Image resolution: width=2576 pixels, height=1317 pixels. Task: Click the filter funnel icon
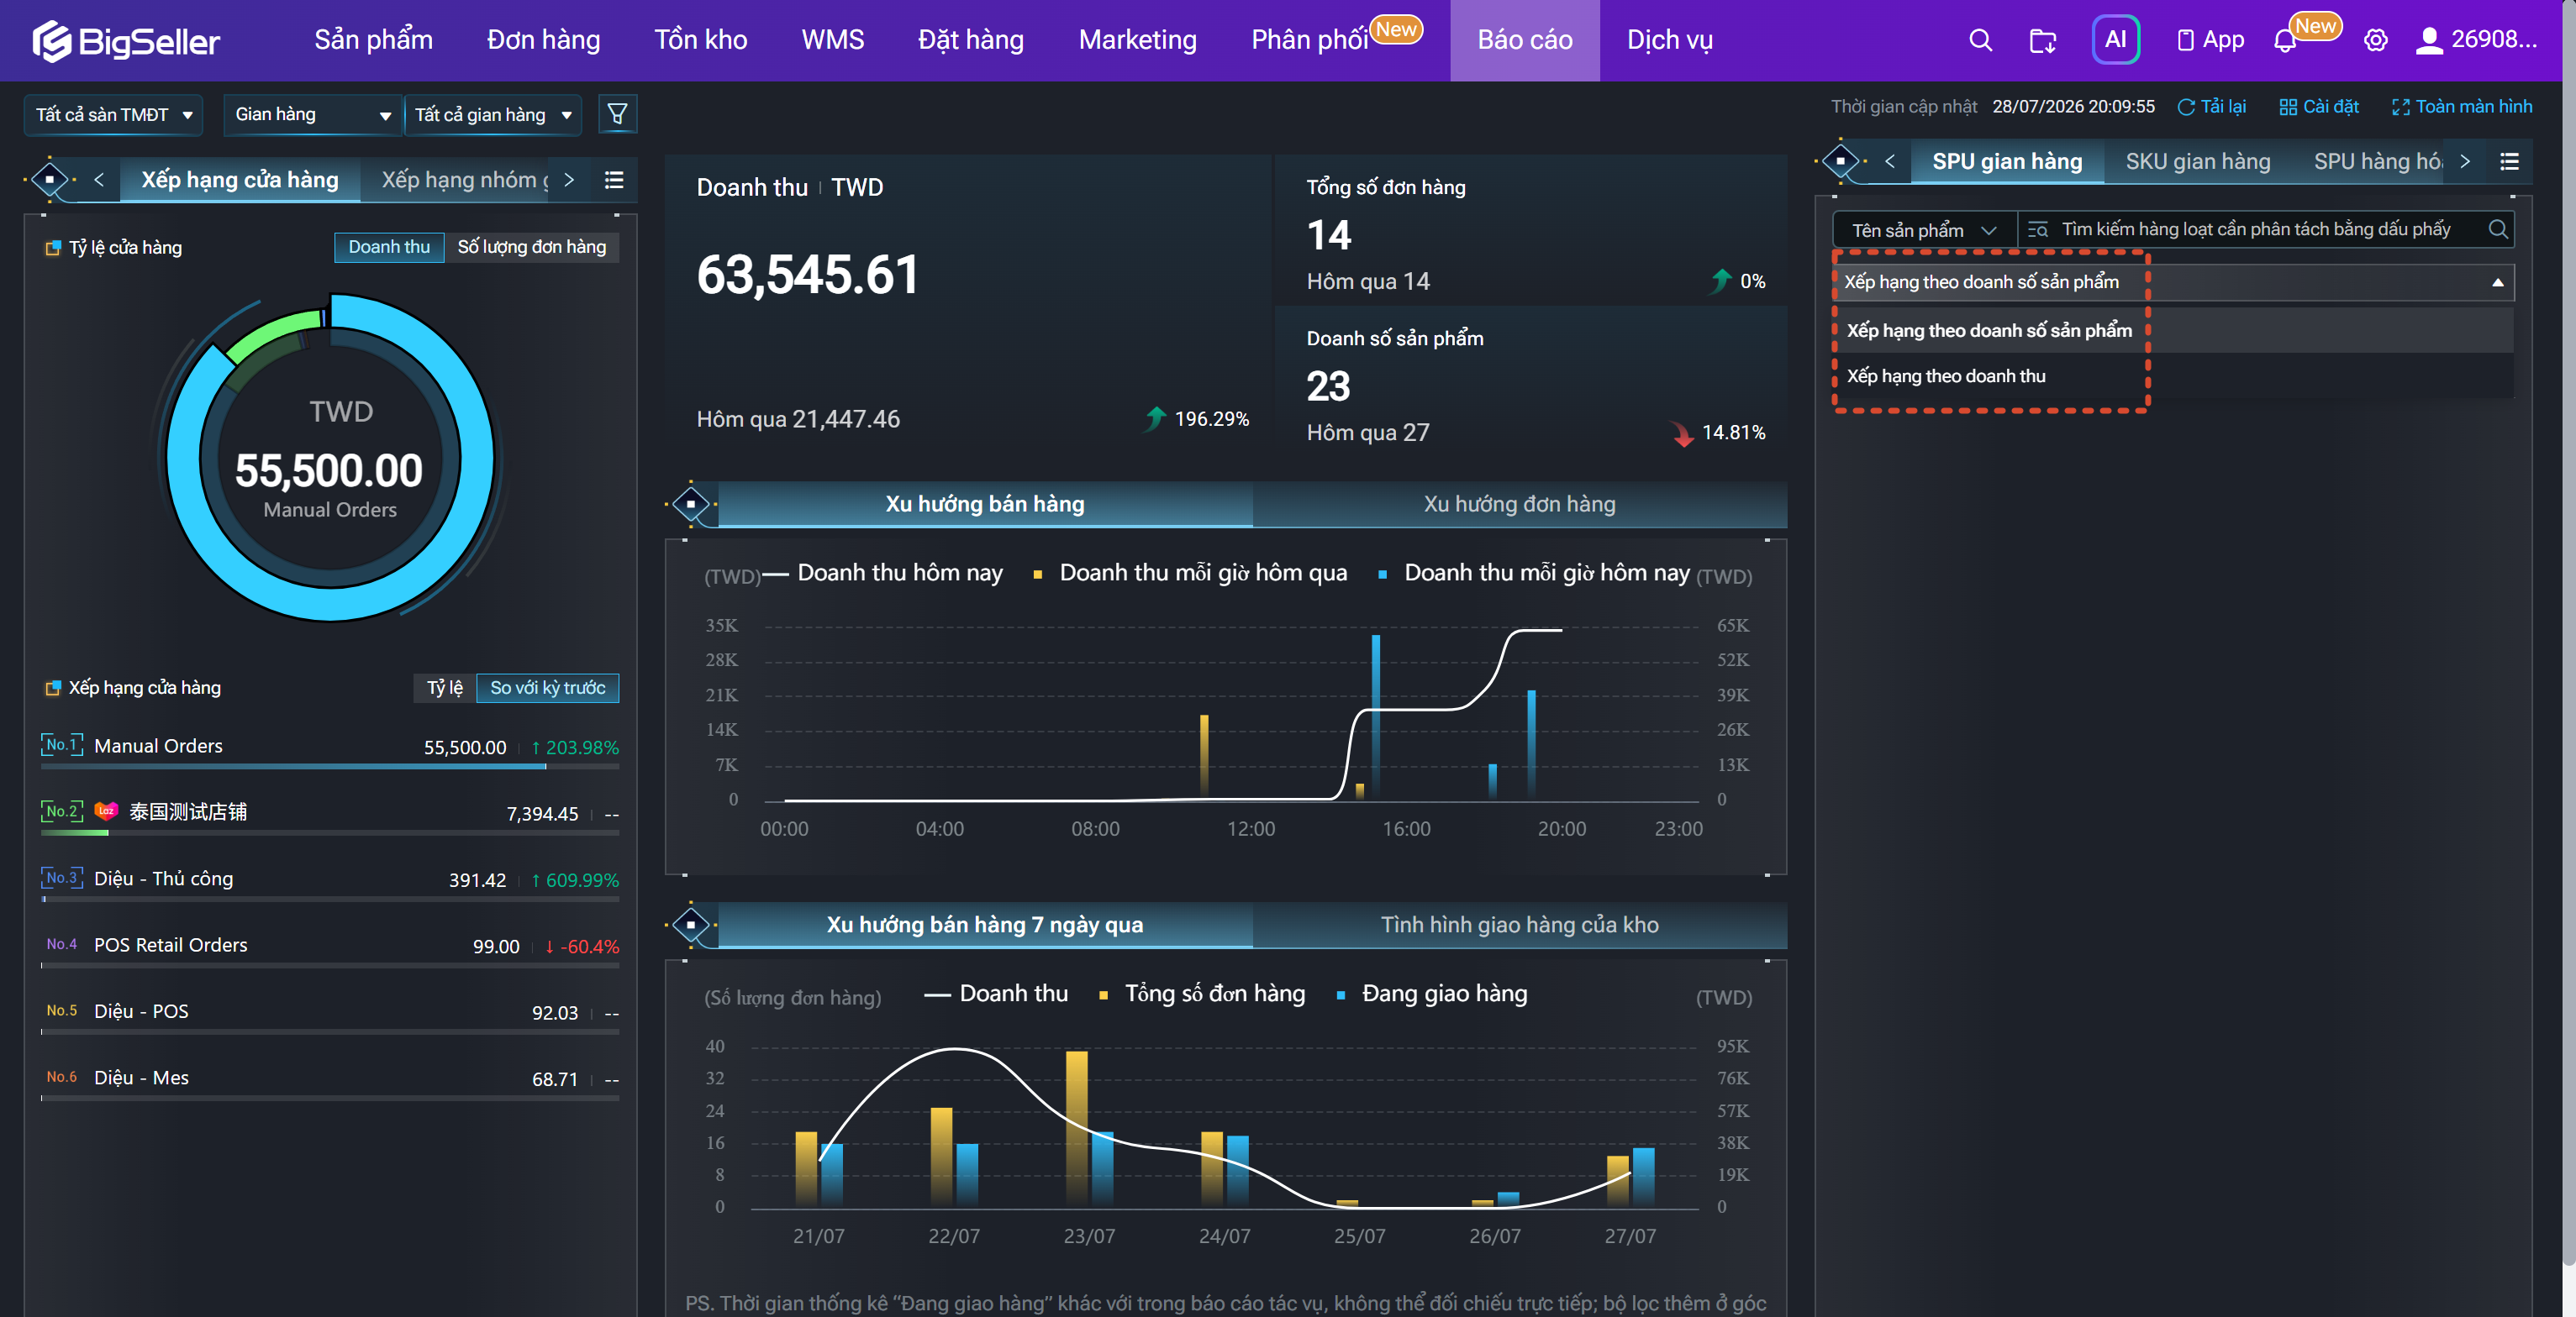coord(617,114)
